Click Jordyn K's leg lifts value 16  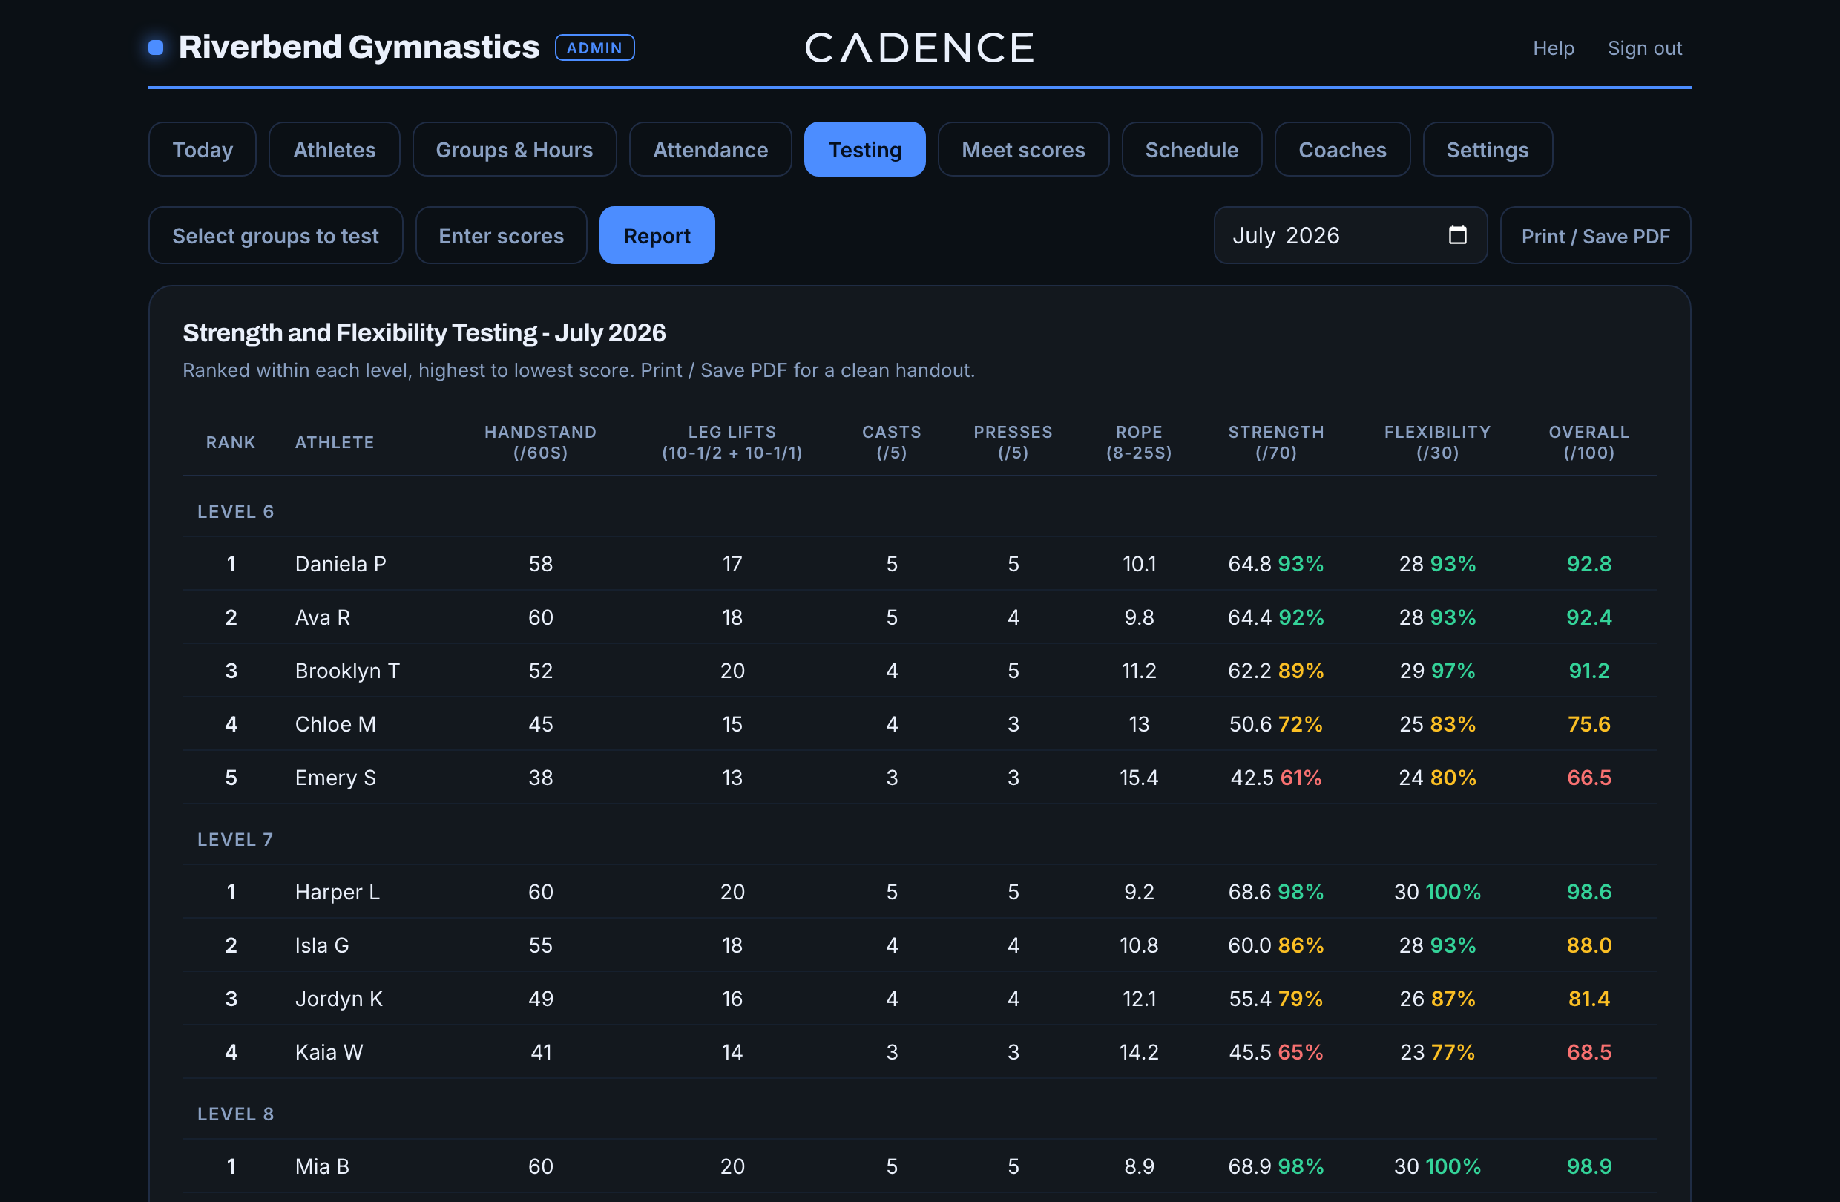(x=732, y=998)
